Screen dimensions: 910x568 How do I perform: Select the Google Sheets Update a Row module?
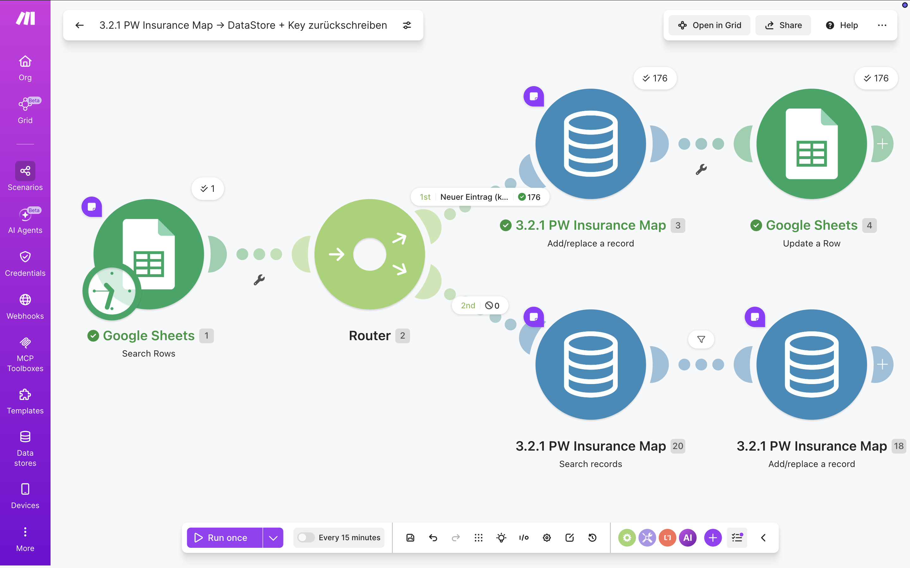[x=812, y=144]
